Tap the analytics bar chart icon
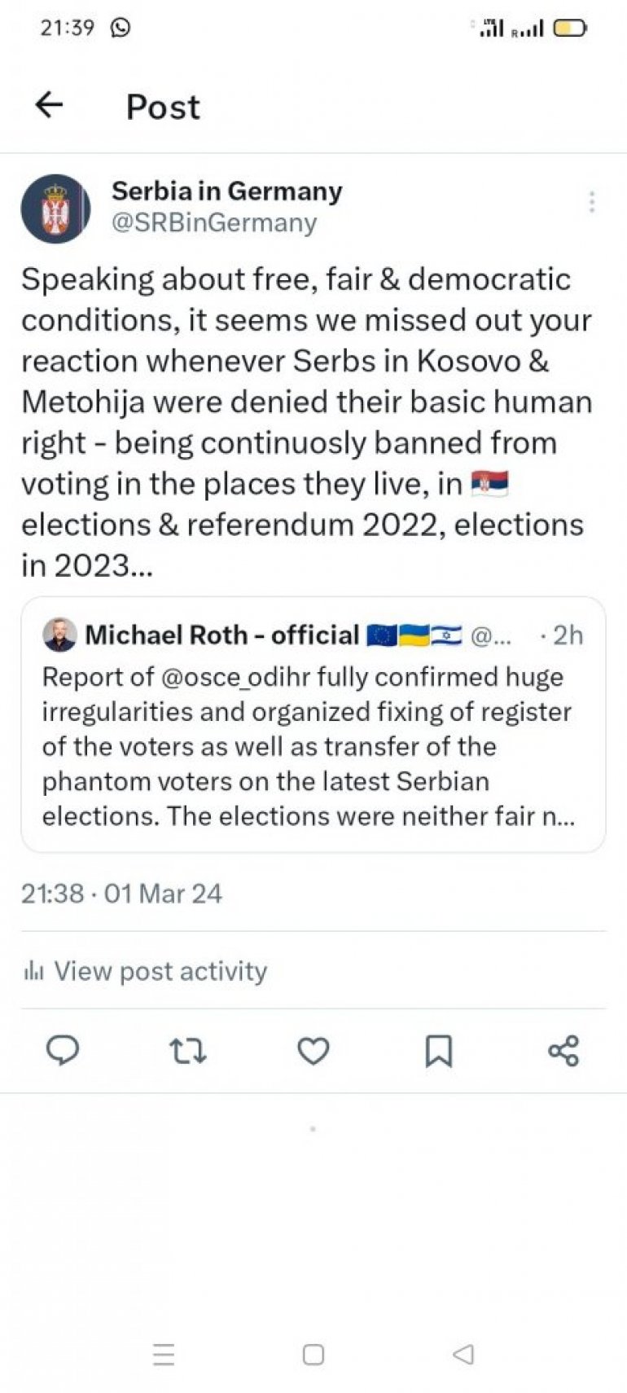Image resolution: width=627 pixels, height=1393 pixels. pyautogui.click(x=33, y=971)
